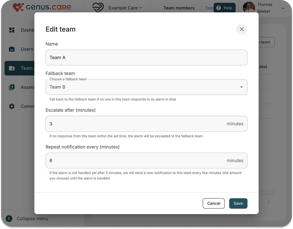Click the Teams folder icon in sidebar
This screenshot has width=293, height=229.
point(12,68)
